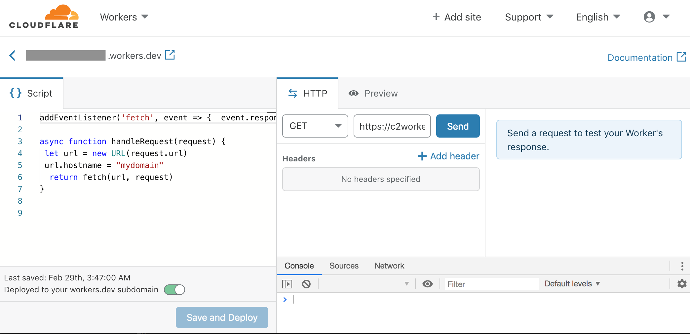
Task: Clear the console with the block icon
Action: (x=306, y=284)
